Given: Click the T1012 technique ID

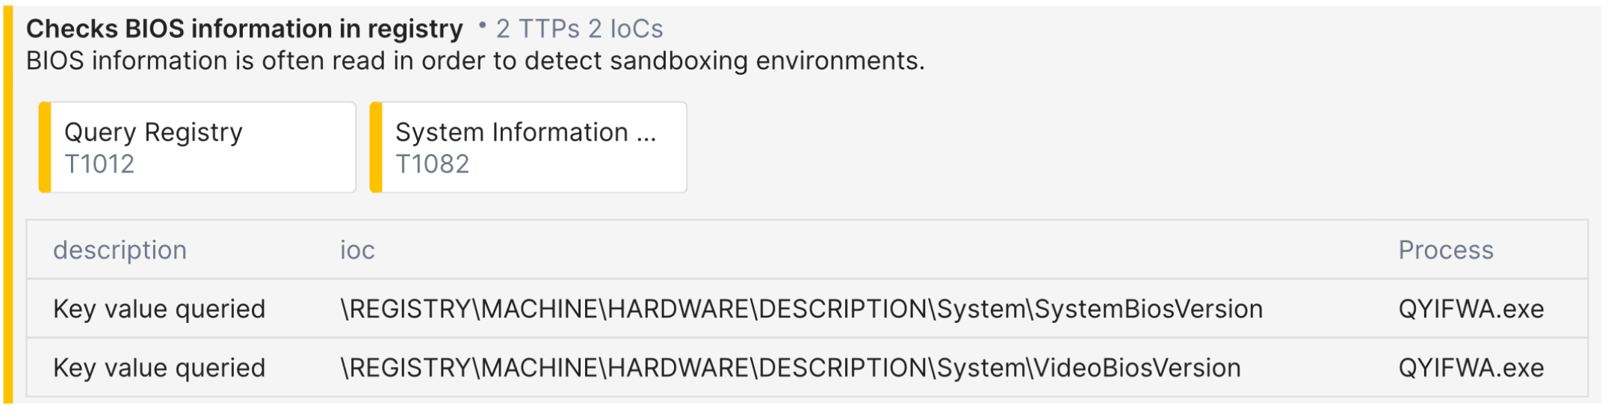Looking at the screenshot, I should (x=99, y=164).
